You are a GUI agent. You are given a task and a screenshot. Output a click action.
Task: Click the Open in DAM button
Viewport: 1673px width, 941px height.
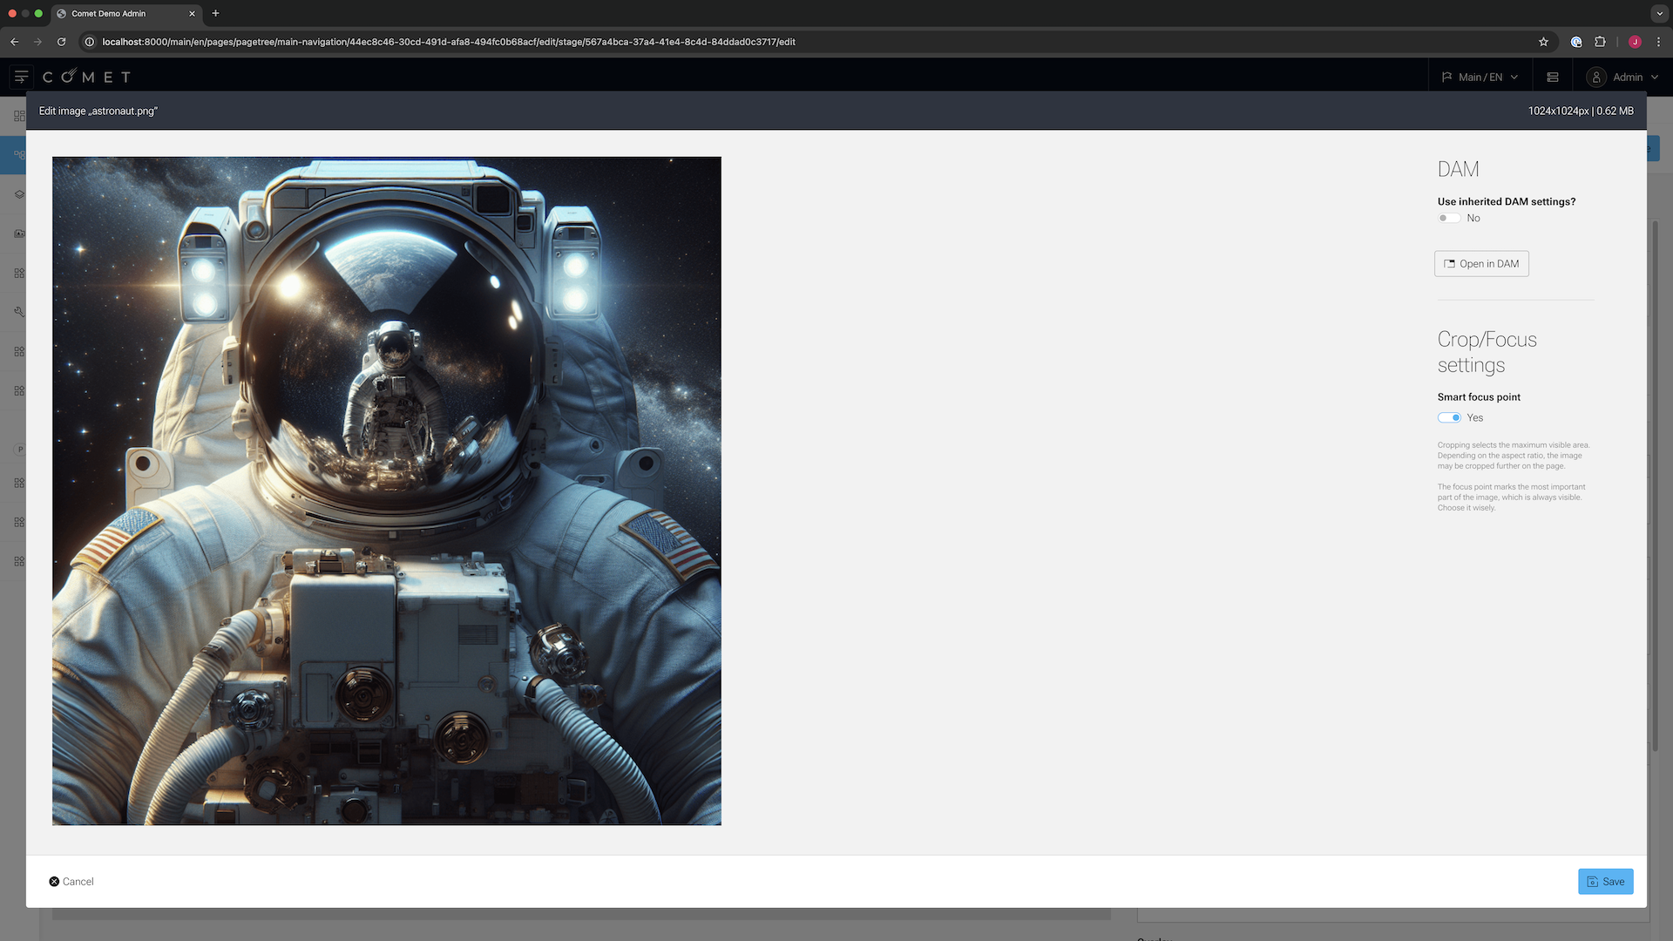1481,264
